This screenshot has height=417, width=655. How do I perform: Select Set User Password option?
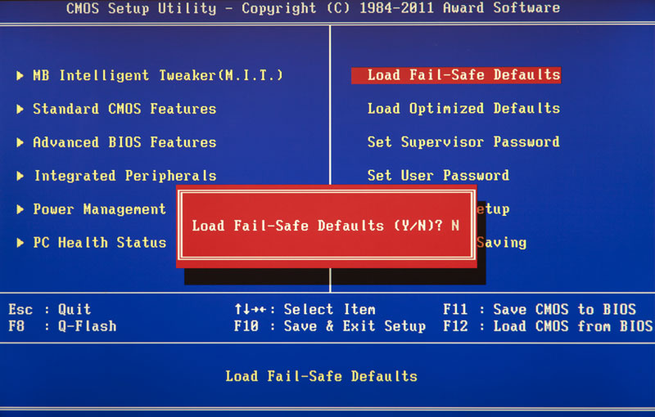tap(438, 175)
